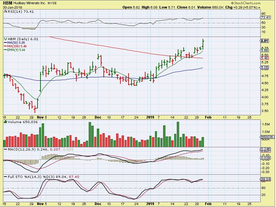Click the HBM (Daily) 6.01 legend
Image resolution: width=276 pixels, height=207 pixels.
coord(23,39)
